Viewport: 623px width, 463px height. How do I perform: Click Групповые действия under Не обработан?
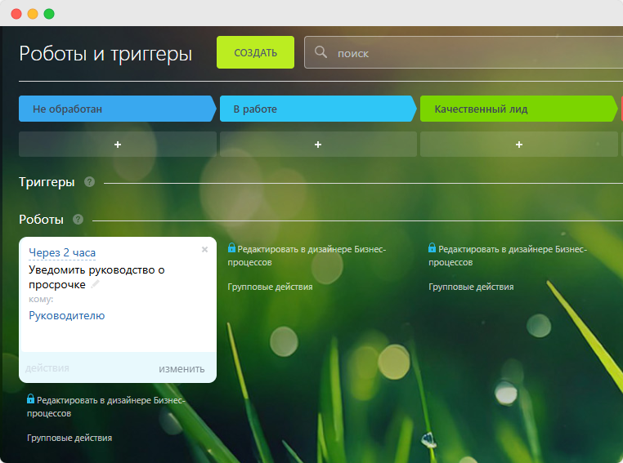tap(69, 438)
